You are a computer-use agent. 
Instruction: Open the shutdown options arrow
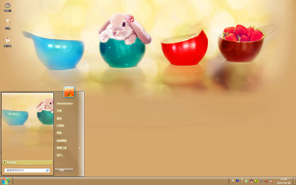point(71,170)
